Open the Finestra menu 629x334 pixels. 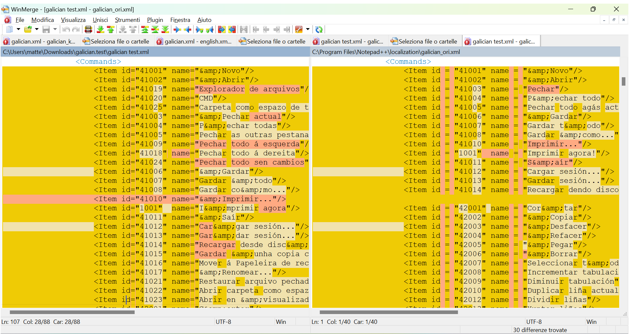tap(180, 20)
